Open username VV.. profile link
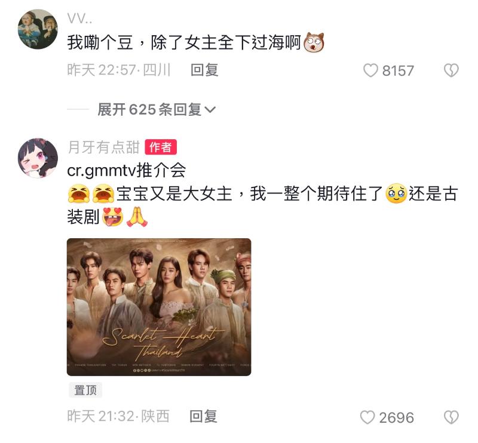 [79, 19]
